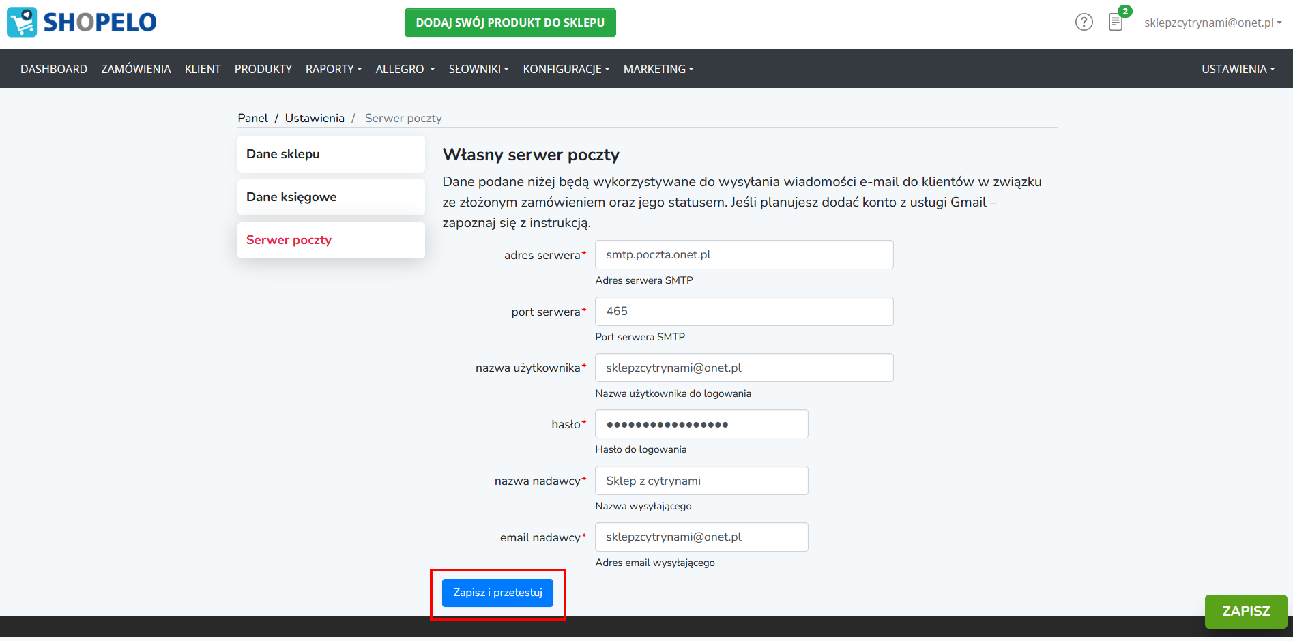
Task: Focus the hasło password field
Action: click(x=701, y=424)
